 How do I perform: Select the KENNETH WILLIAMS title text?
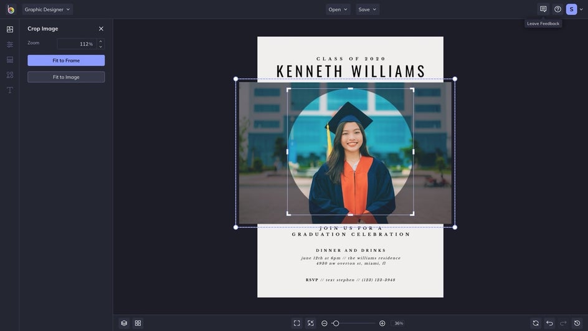[x=350, y=71]
